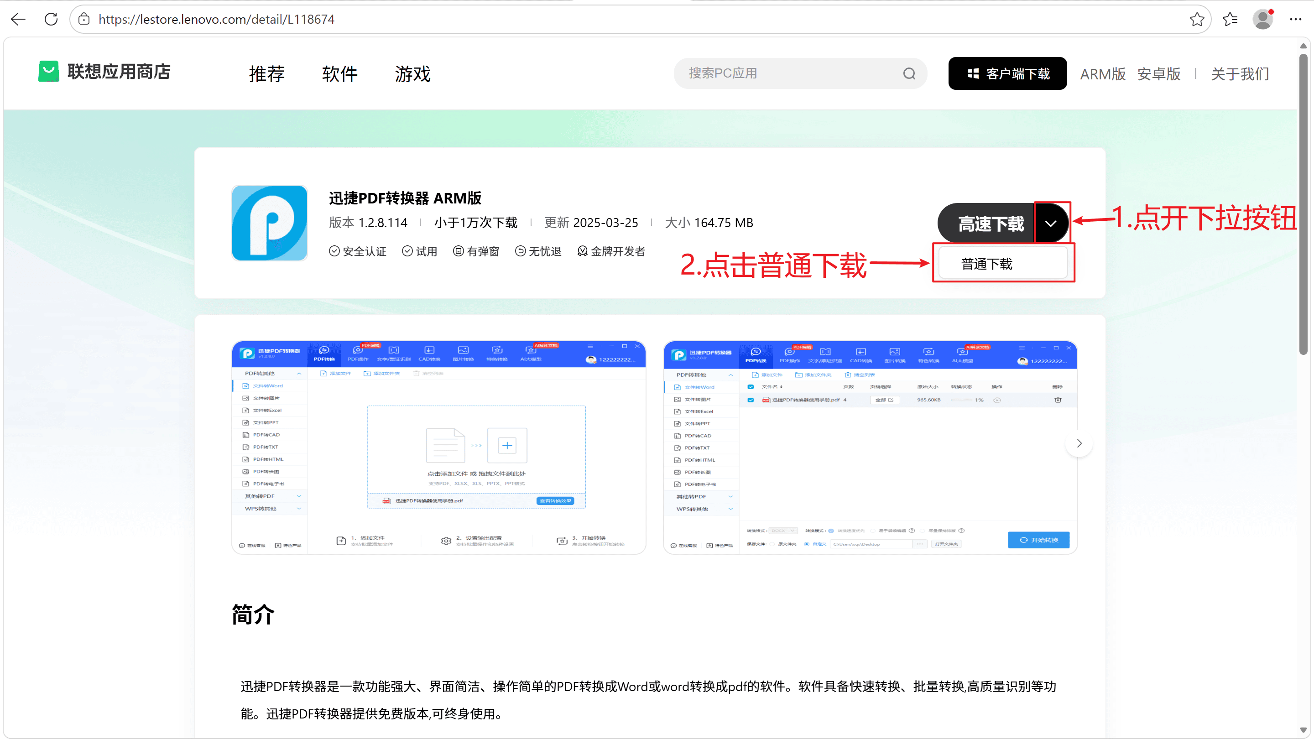
Task: Click the scrollbar down arrow
Action: [x=1304, y=730]
